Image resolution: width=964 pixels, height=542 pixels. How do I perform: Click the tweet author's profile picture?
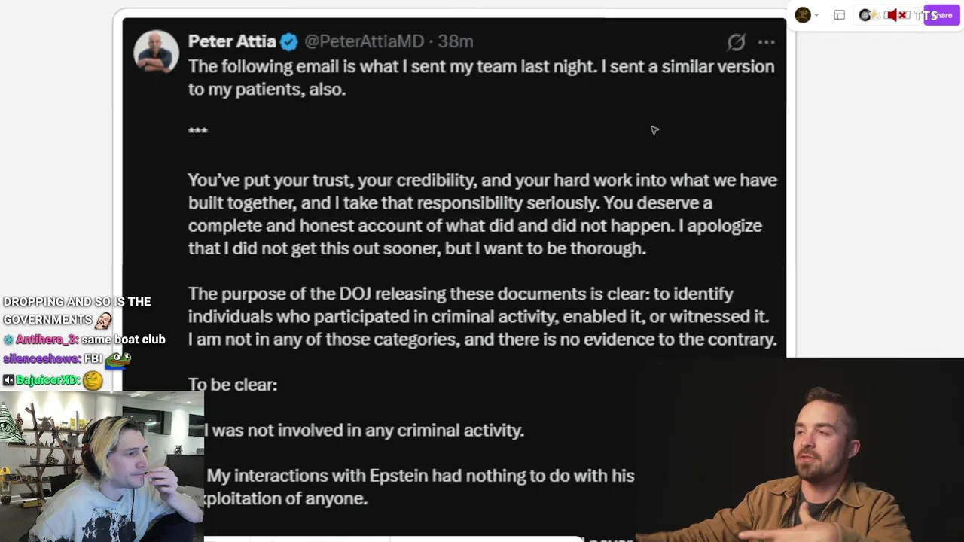click(x=156, y=52)
